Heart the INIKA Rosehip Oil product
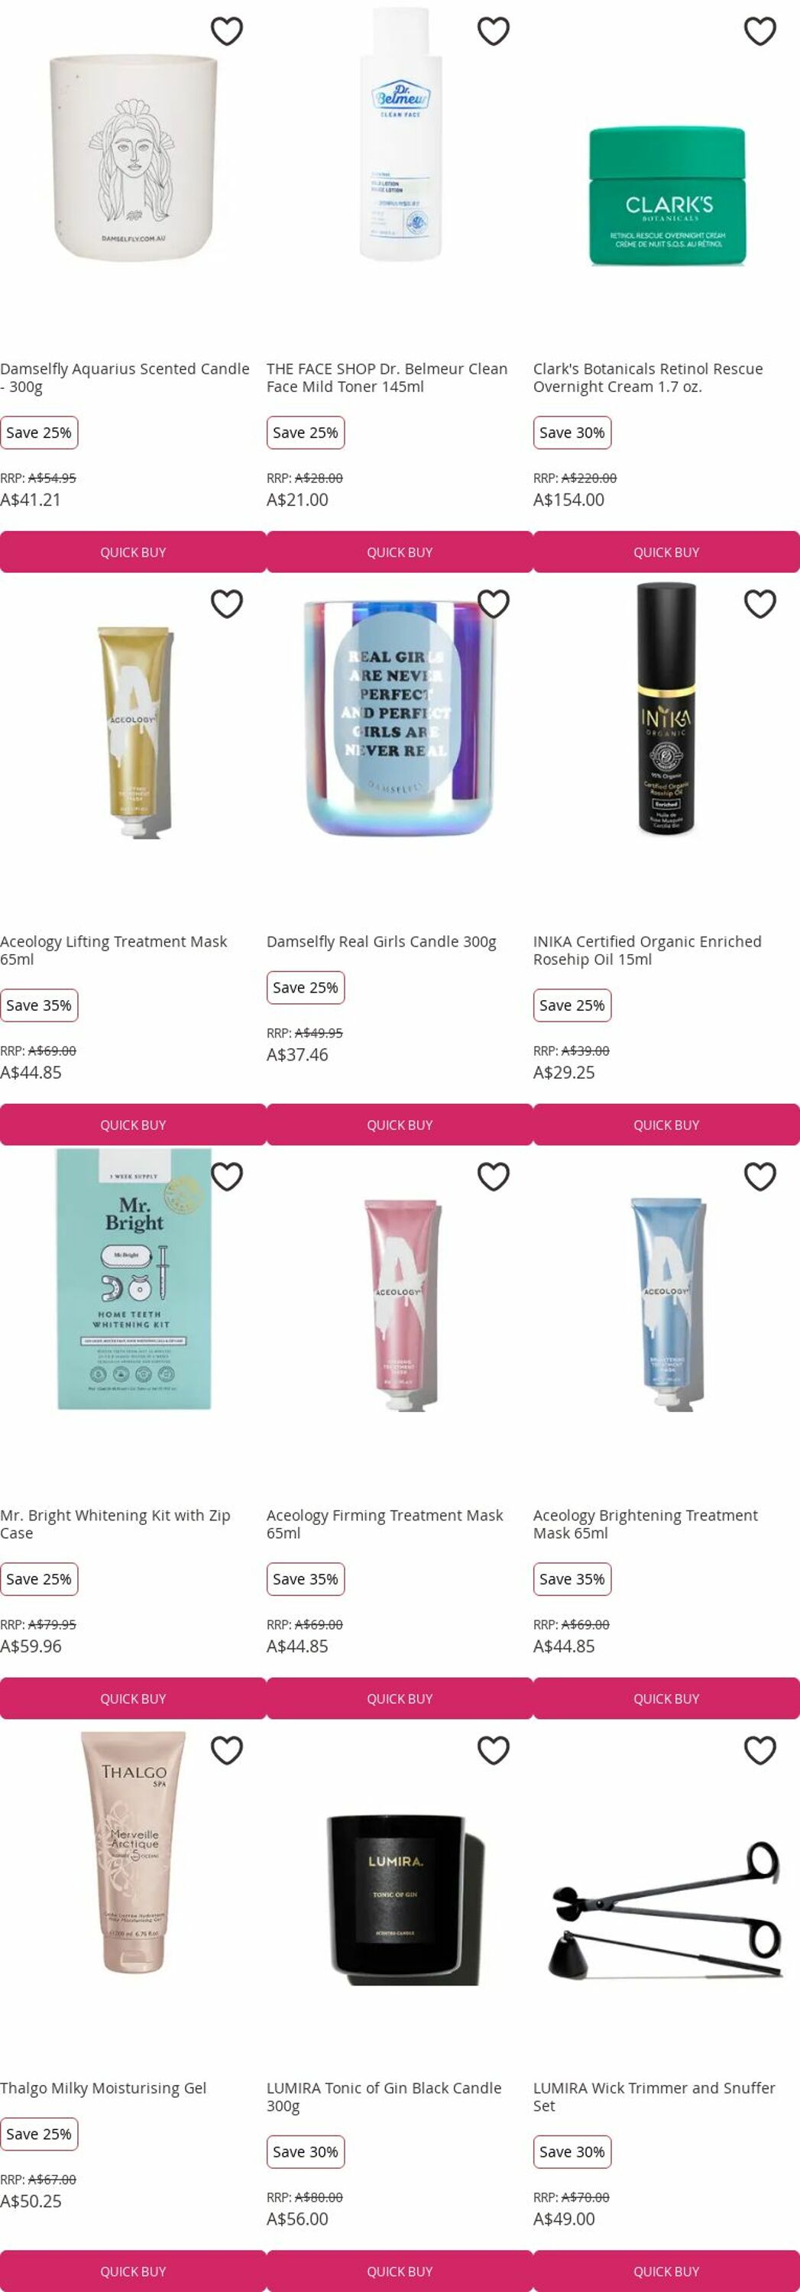Viewport: 800px width, 2292px height. (x=760, y=604)
